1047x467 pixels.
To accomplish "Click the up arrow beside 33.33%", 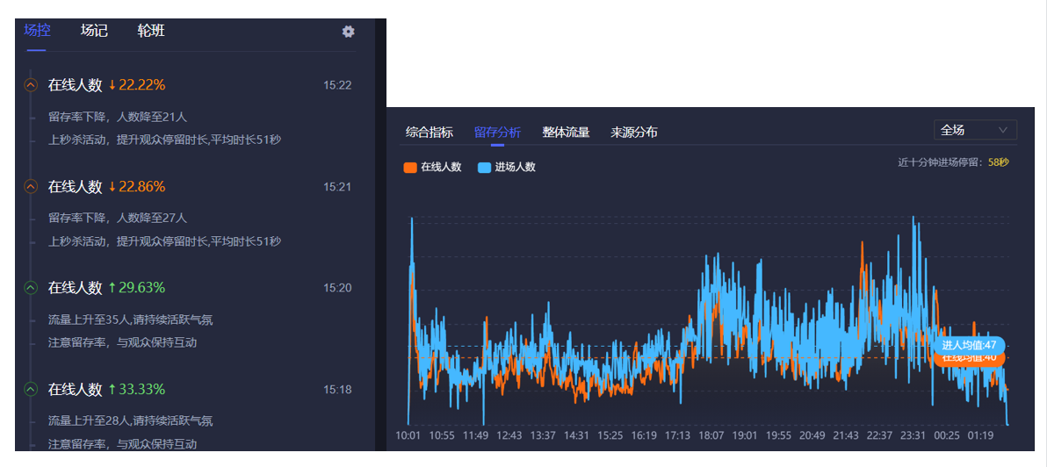I will [x=112, y=389].
